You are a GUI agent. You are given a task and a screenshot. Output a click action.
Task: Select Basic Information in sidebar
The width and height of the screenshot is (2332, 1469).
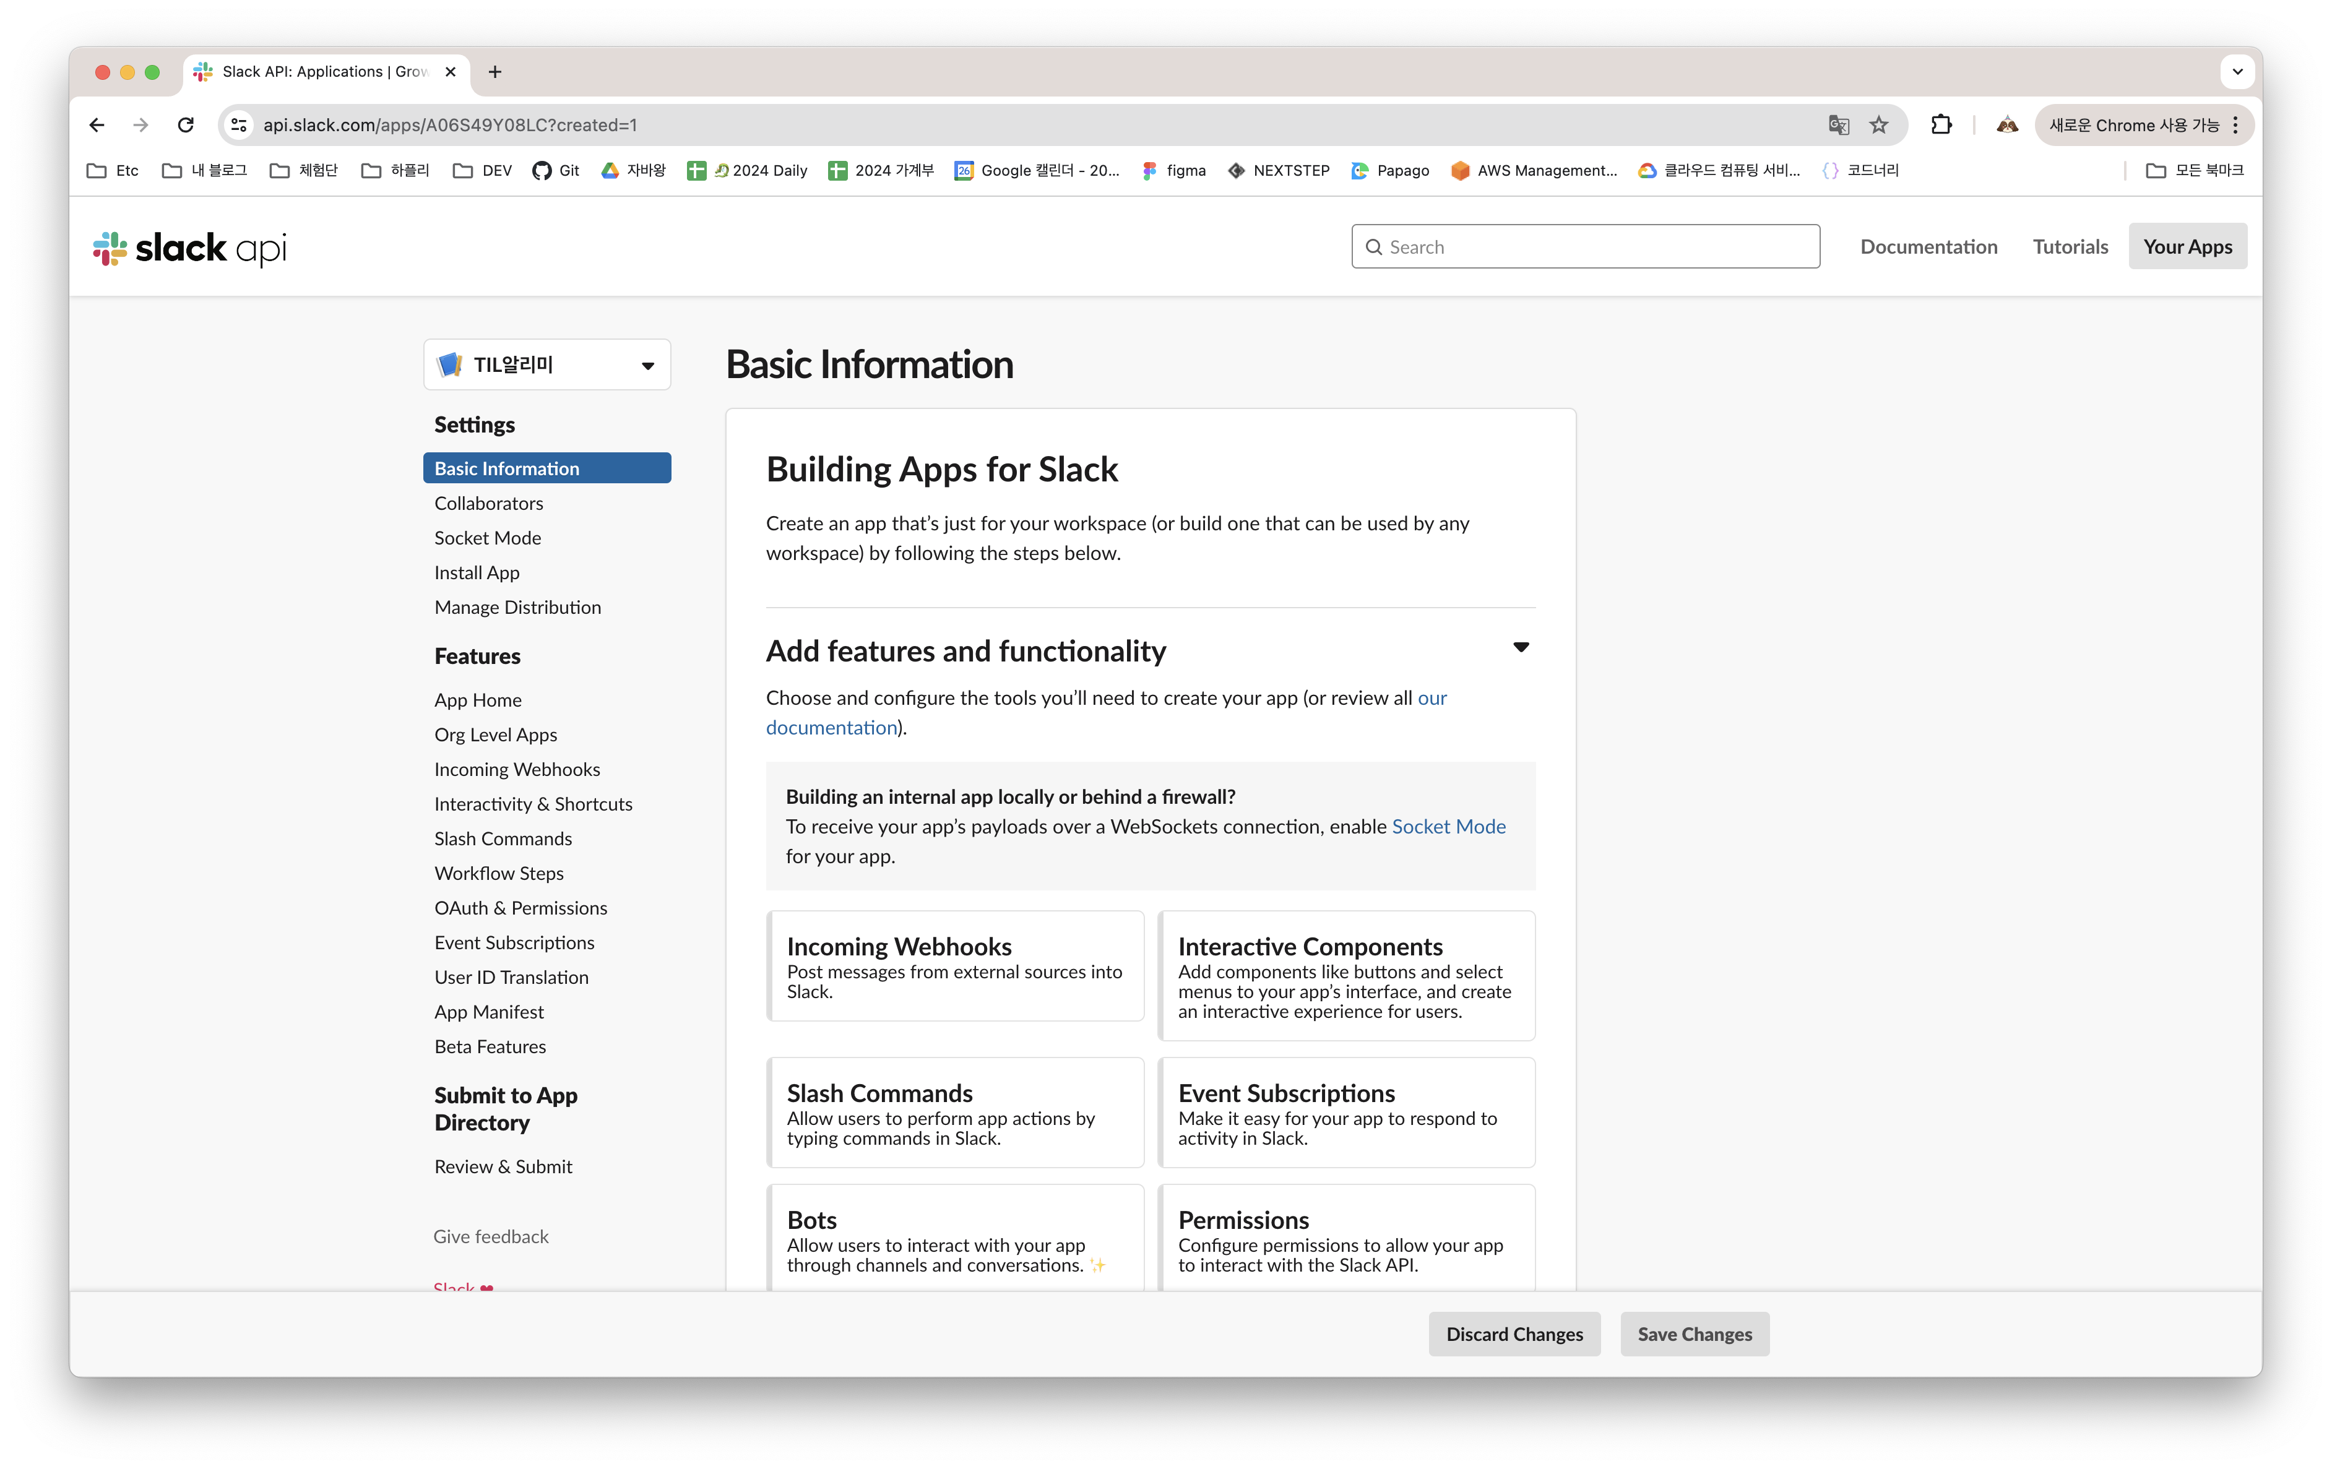[x=547, y=468]
